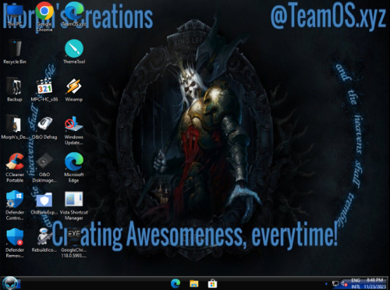390x290 pixels.
Task: Open Microsoft Store from the taskbar
Action: tap(212, 284)
